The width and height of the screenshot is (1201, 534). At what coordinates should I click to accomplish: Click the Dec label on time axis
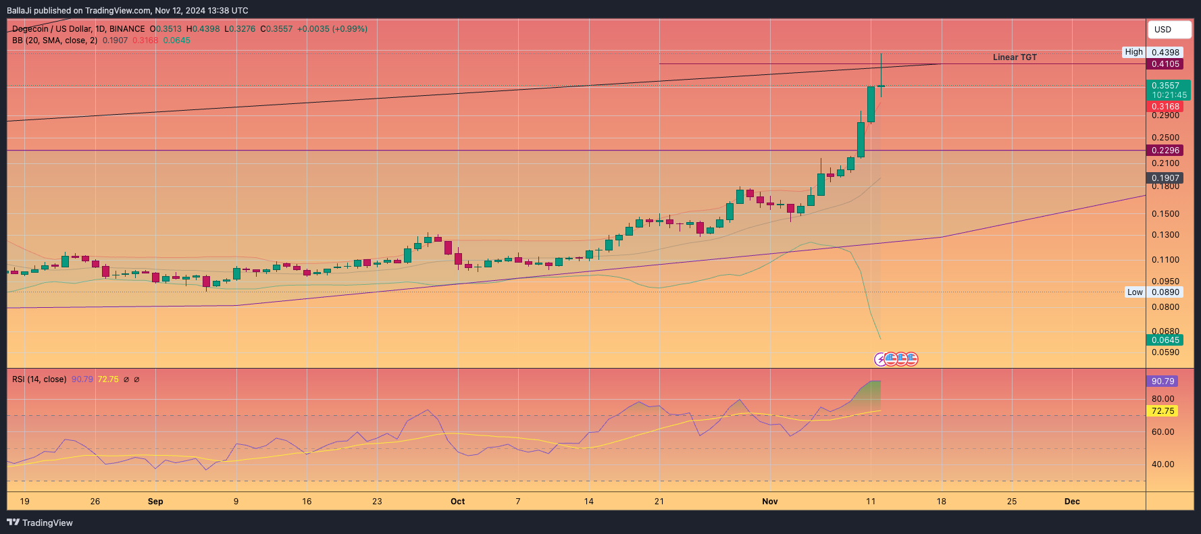click(1072, 502)
